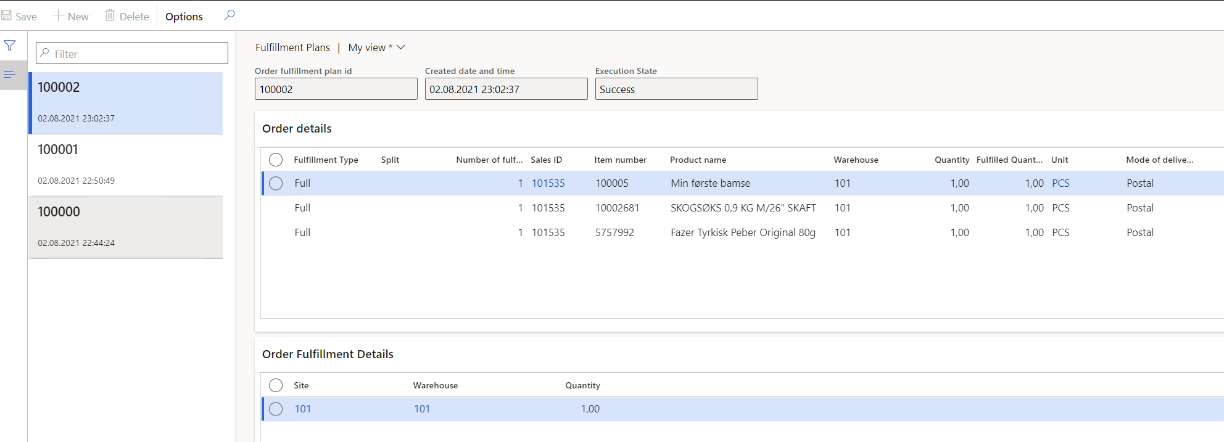Click the Fulfillment Plans title

pyautogui.click(x=292, y=47)
